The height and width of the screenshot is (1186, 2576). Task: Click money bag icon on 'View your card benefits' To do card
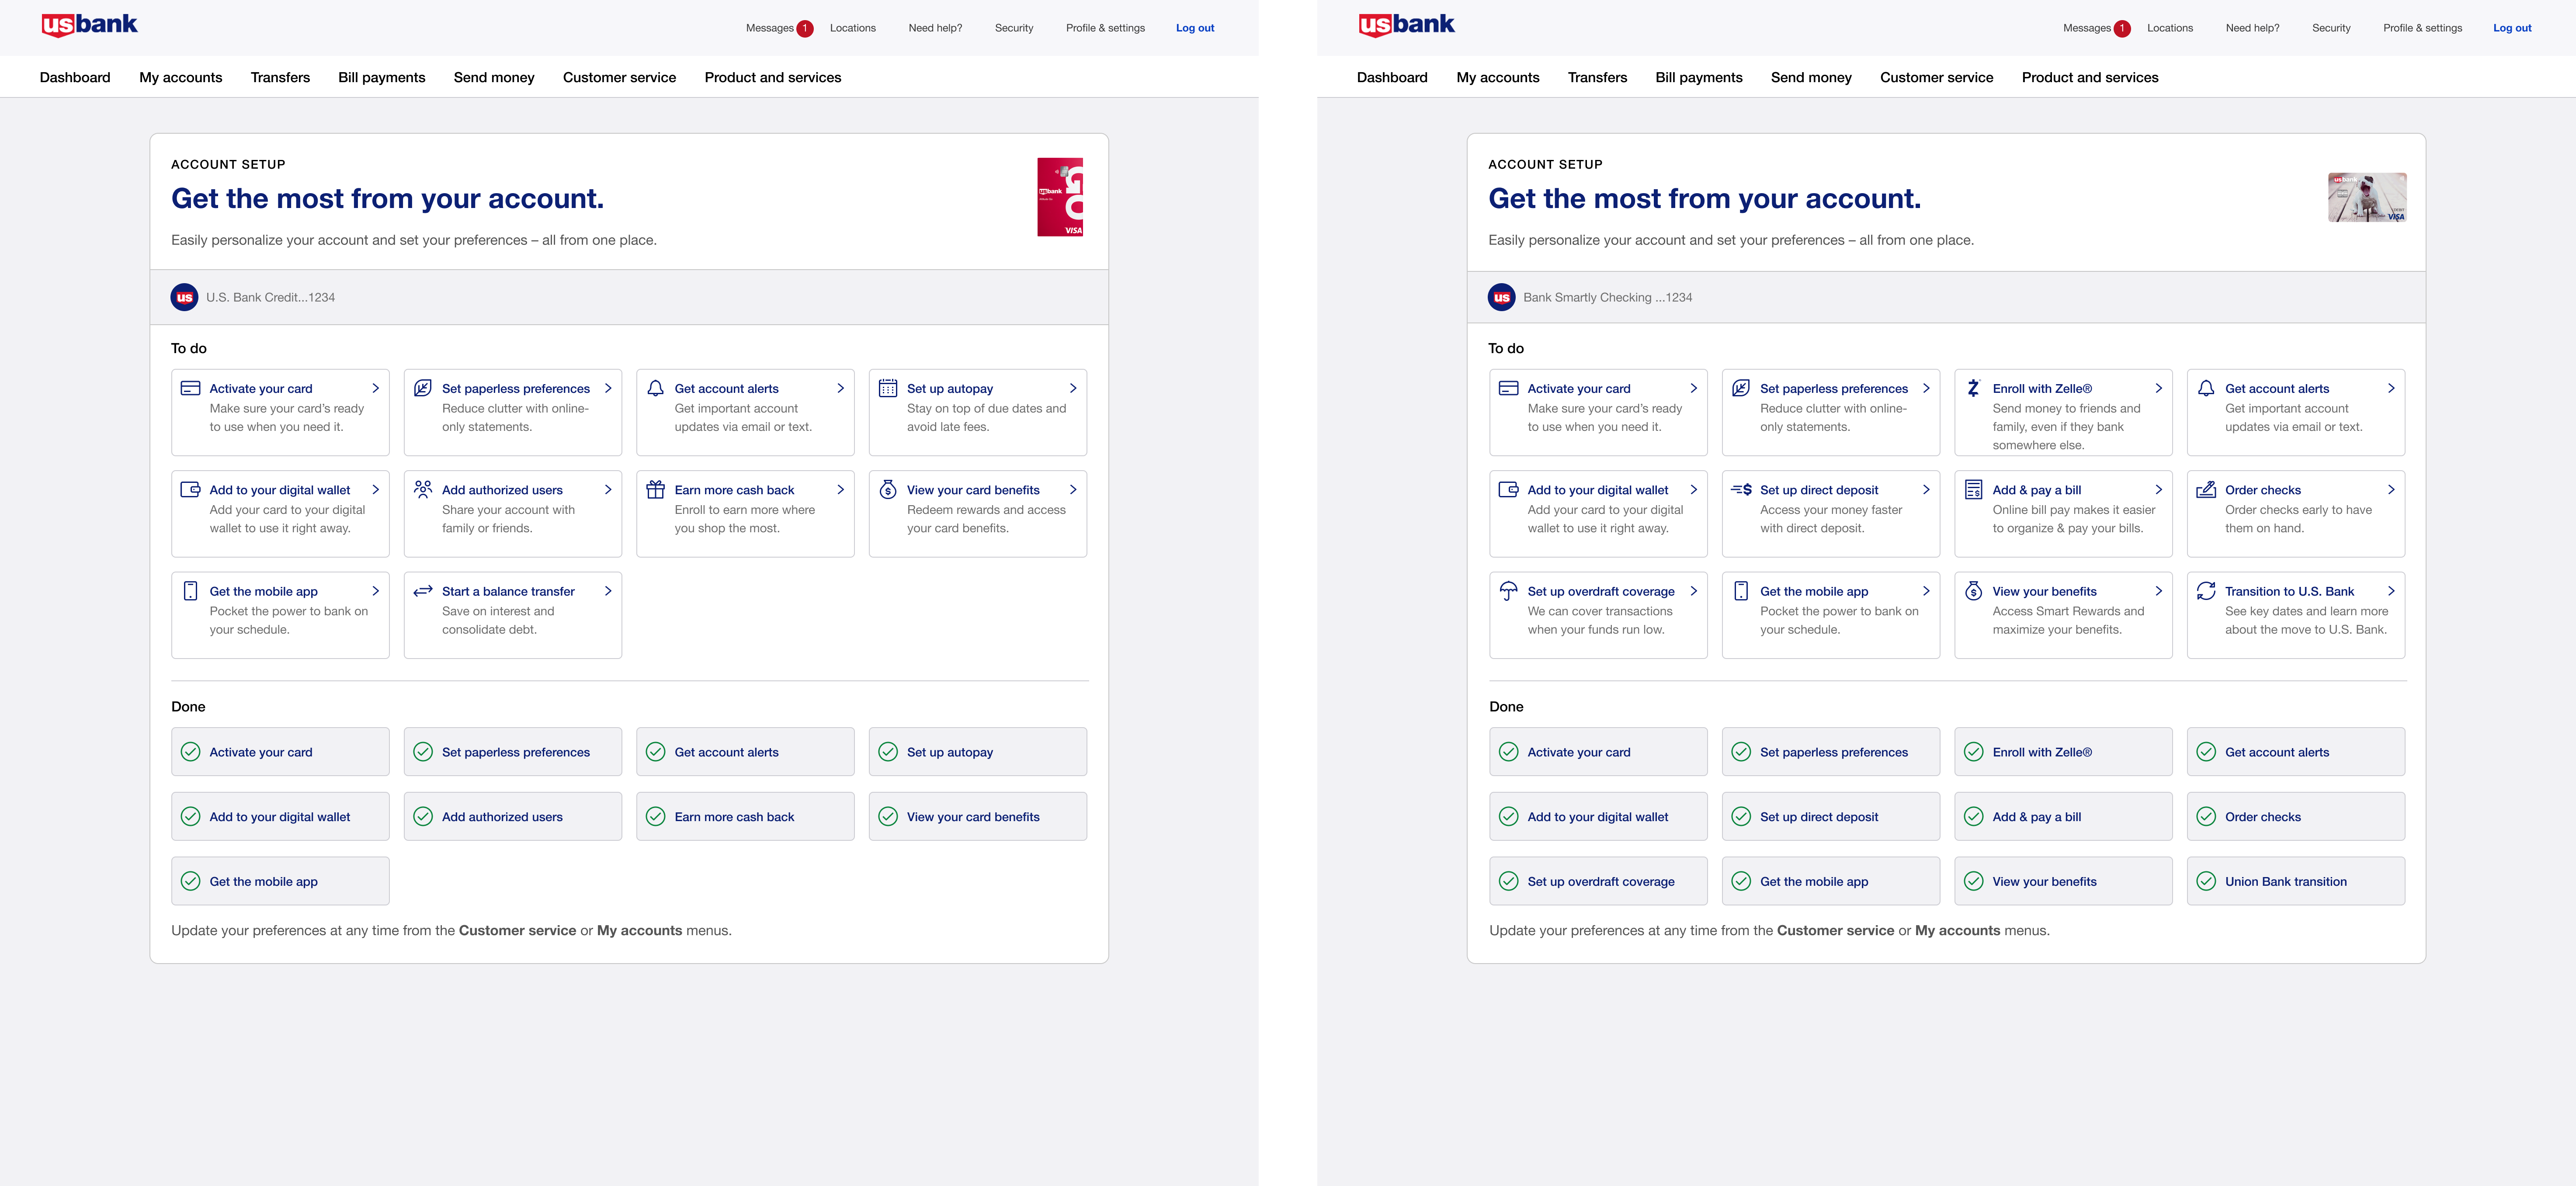(x=888, y=489)
